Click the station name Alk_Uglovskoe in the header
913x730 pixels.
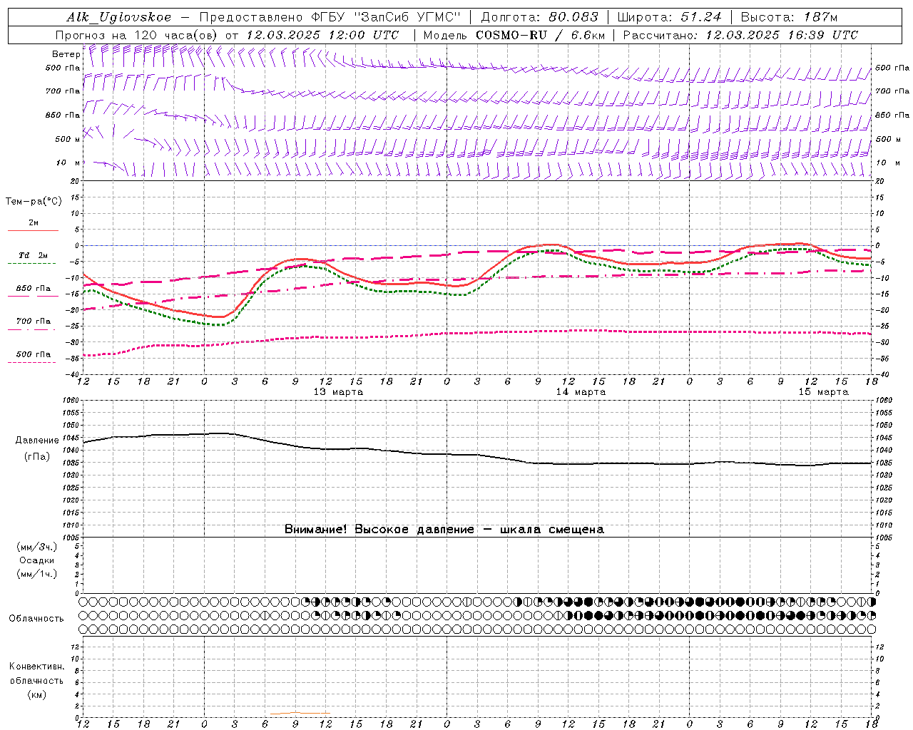pos(119,17)
